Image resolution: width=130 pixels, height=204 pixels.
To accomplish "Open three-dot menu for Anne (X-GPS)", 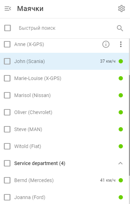I will pos(121,44).
